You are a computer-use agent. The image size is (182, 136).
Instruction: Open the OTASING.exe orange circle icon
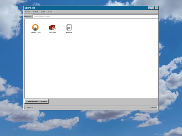(x=35, y=27)
